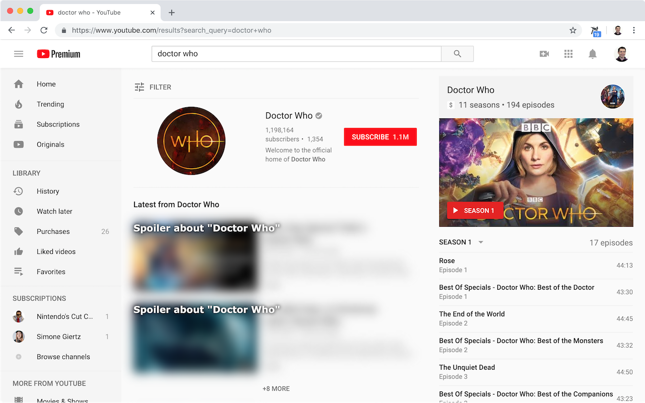Open Nintendo's Cut C... channel subscription
The image size is (645, 403).
61,317
